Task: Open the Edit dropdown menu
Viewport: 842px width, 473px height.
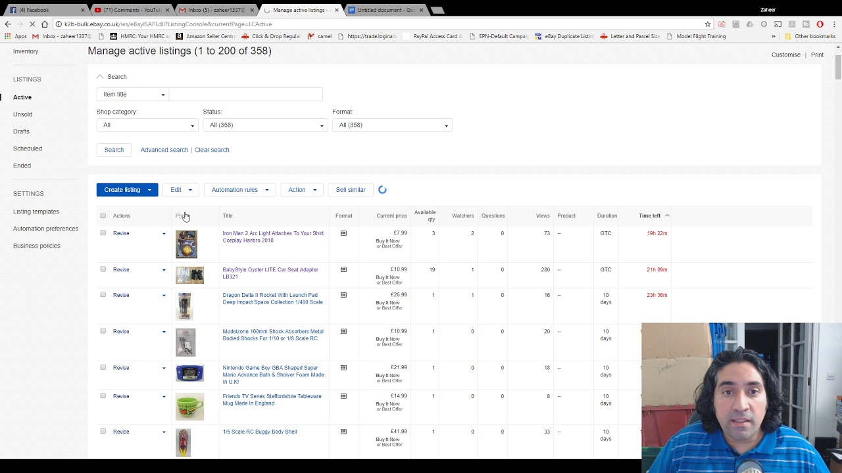Action: [180, 190]
